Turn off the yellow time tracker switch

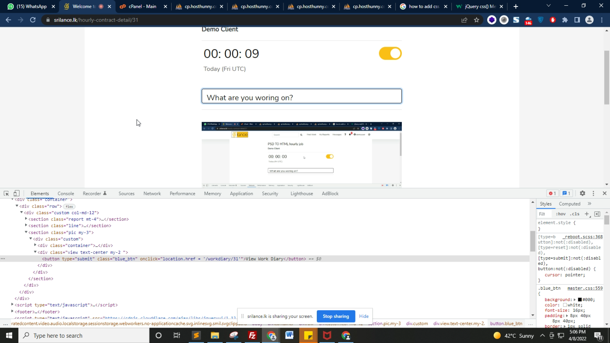390,54
